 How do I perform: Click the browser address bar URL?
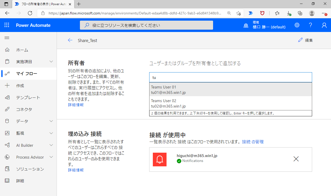point(135,13)
